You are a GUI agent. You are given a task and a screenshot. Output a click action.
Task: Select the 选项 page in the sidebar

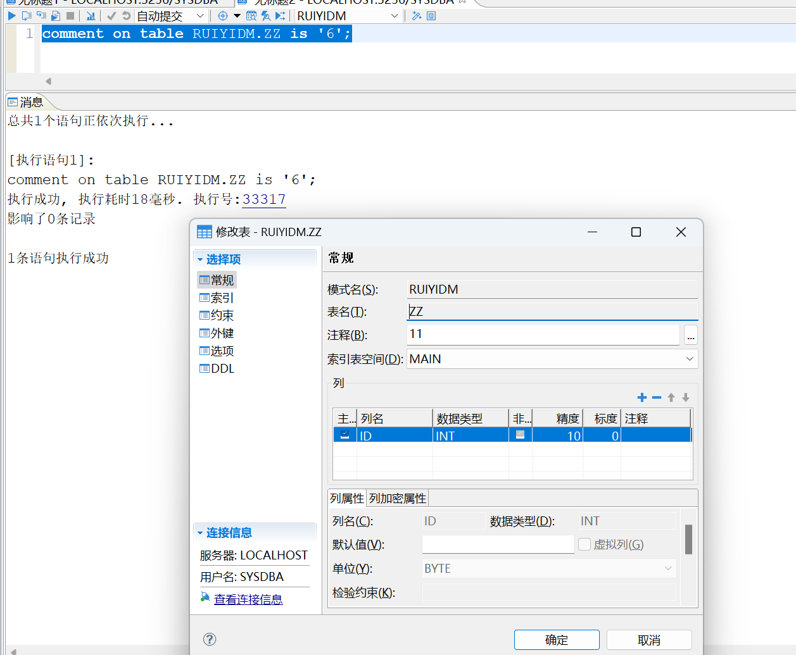click(217, 351)
